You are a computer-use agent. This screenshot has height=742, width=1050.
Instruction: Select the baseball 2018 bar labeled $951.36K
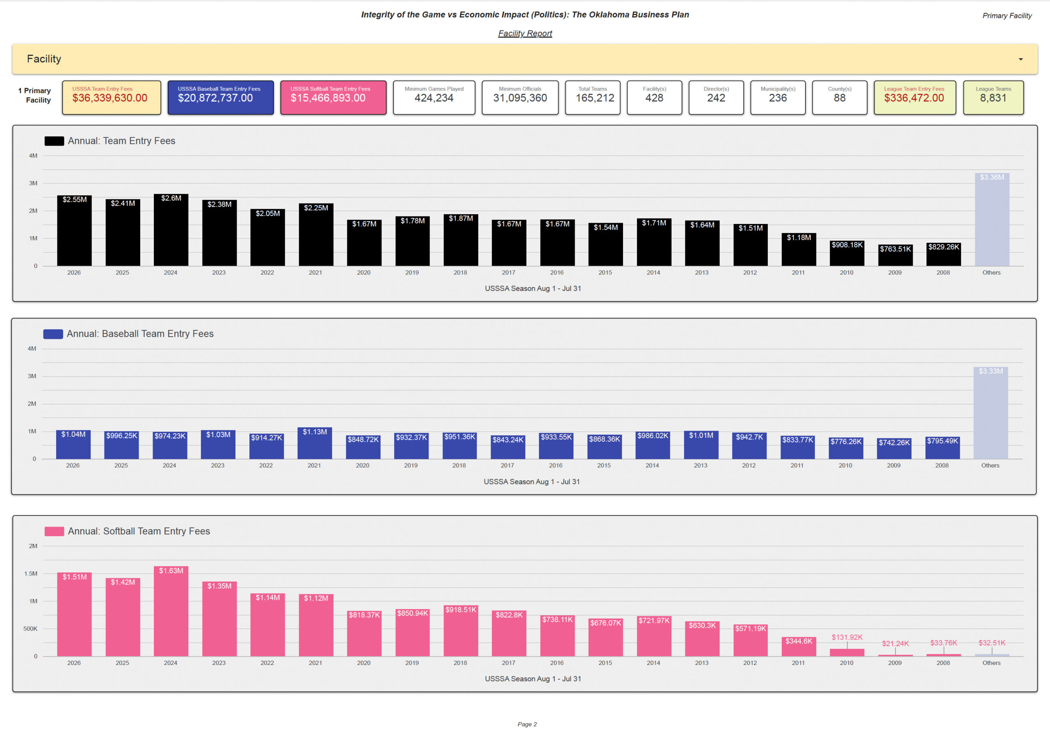[460, 446]
